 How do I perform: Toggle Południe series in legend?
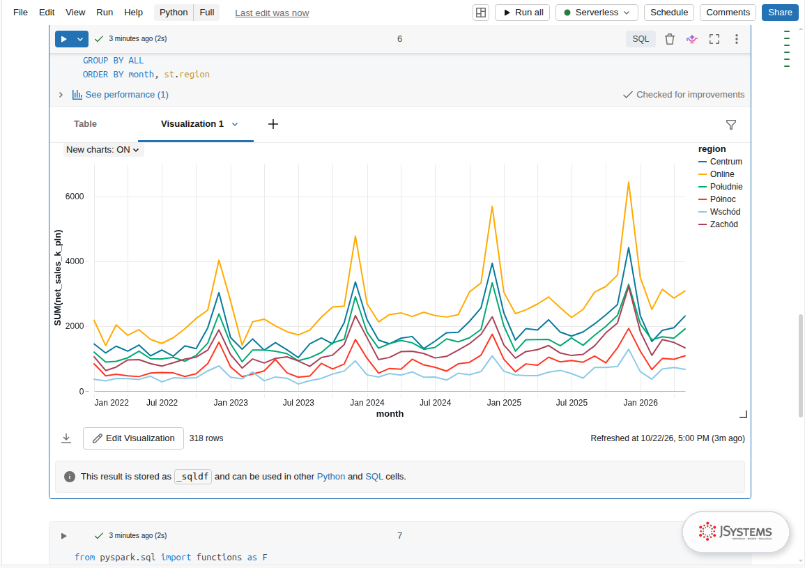(x=720, y=186)
